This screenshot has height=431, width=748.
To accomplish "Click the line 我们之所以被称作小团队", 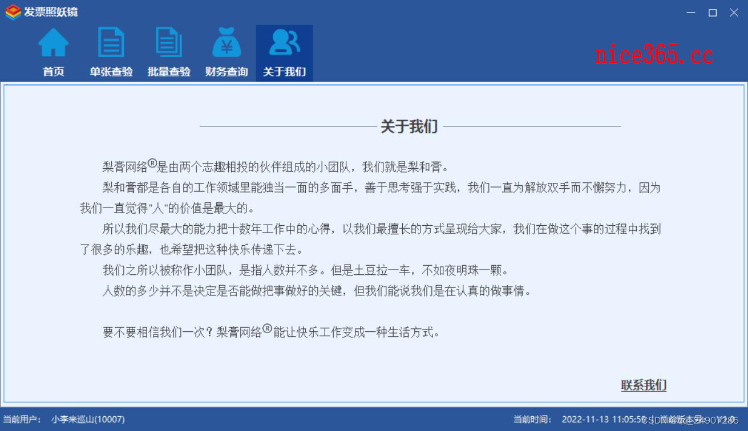I will point(305,270).
